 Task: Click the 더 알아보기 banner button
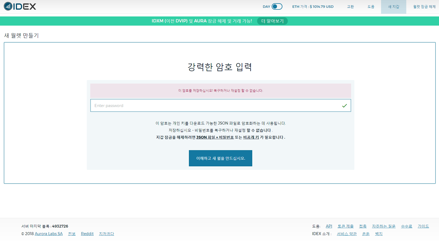pos(272,21)
